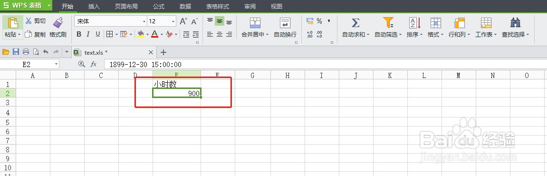Apply currency number format icon
The width and height of the screenshot is (547, 176).
coord(310,21)
